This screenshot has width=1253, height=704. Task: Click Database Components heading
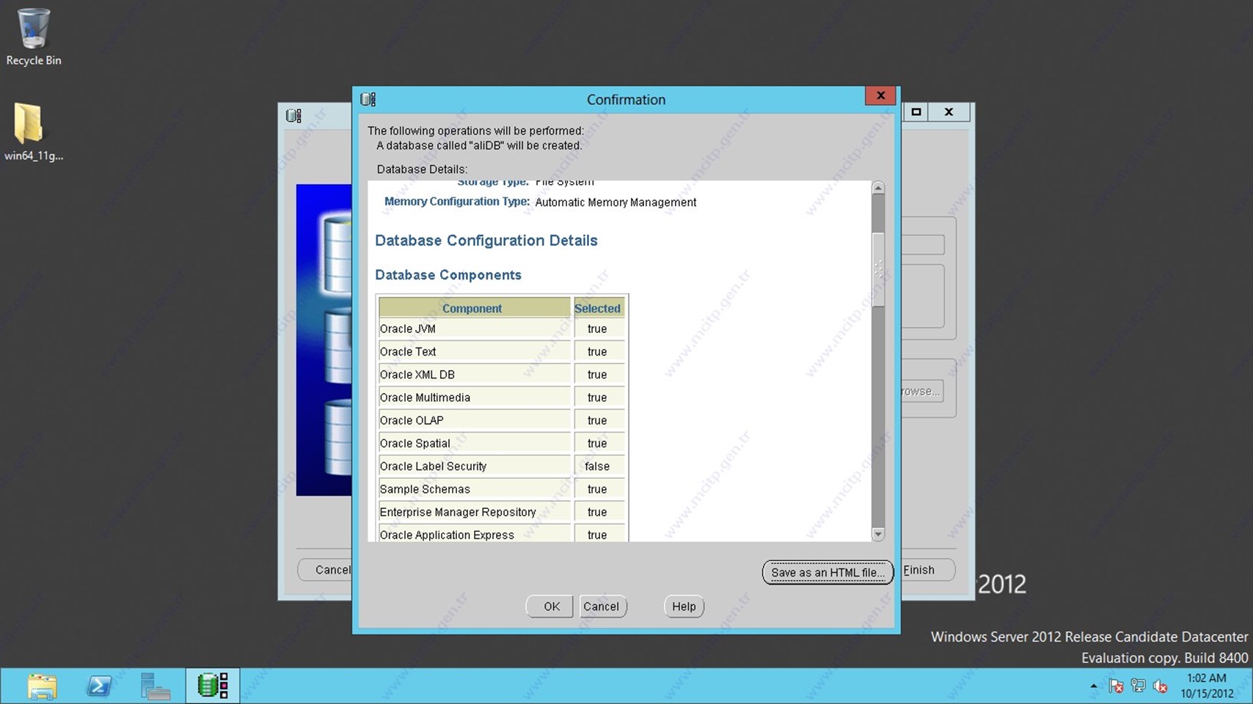448,275
